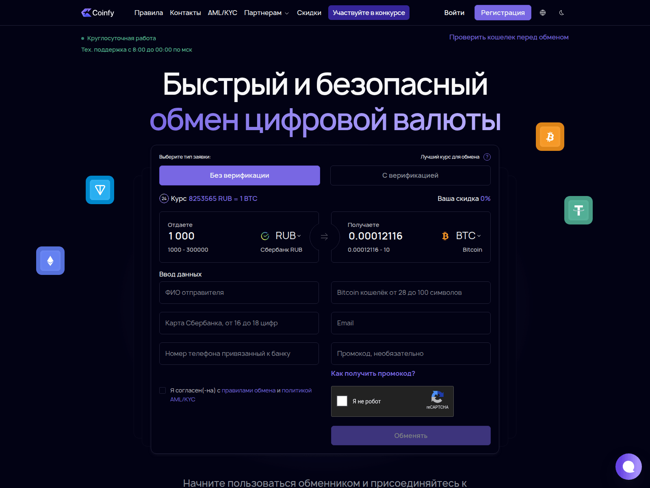The image size is (650, 488).
Task: Click the floating Tether icon tile
Action: pyautogui.click(x=578, y=210)
